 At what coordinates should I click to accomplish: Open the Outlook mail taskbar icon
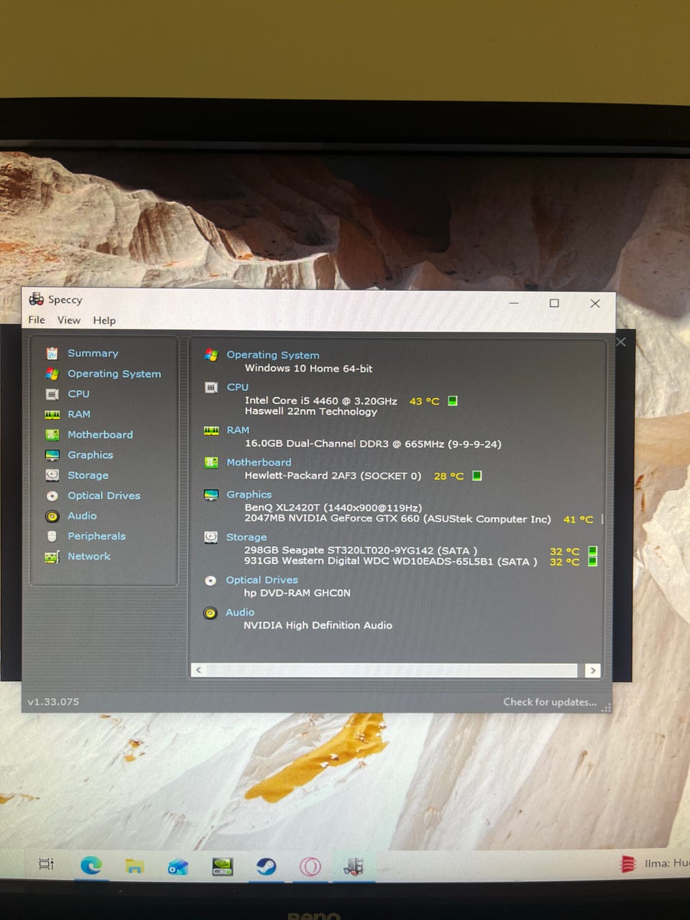(178, 867)
